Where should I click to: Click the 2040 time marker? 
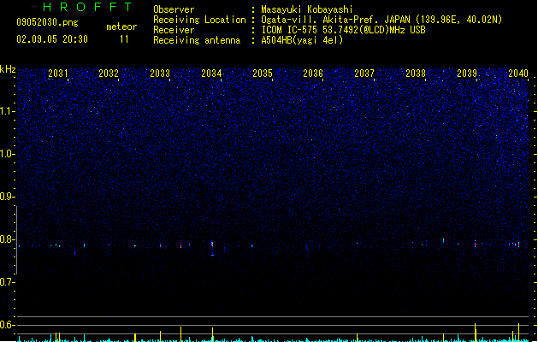[518, 74]
